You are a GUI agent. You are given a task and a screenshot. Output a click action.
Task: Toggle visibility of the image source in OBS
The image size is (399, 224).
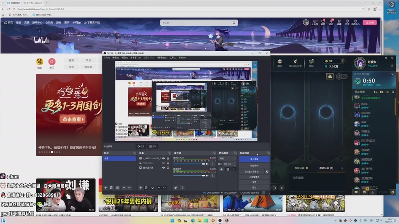coord(164,158)
